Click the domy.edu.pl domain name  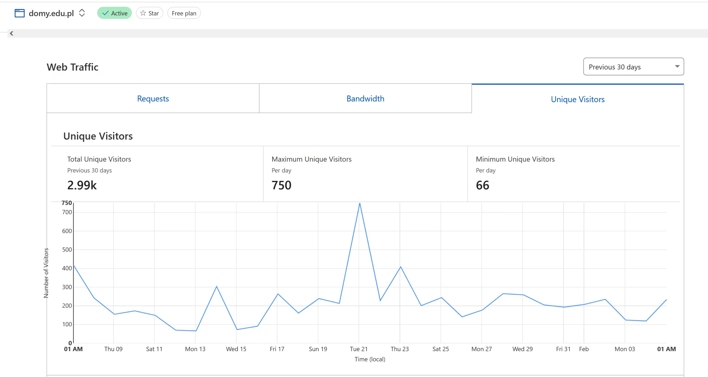[51, 13]
